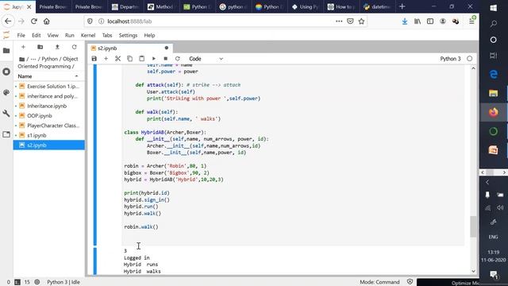The height and width of the screenshot is (286, 508).
Task: Open the Open Tabs sidebar icon
Action: click(6, 134)
